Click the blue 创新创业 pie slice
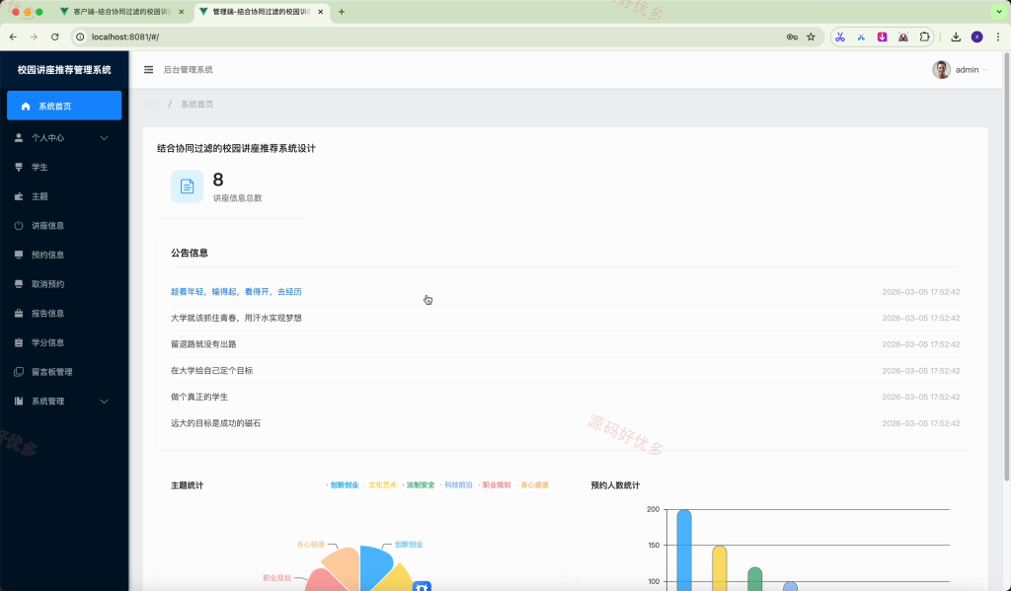Viewport: 1011px width, 591px height. 374,566
